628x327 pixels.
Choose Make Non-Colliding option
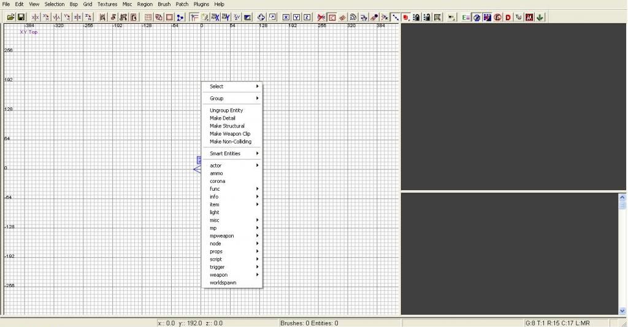(x=232, y=142)
